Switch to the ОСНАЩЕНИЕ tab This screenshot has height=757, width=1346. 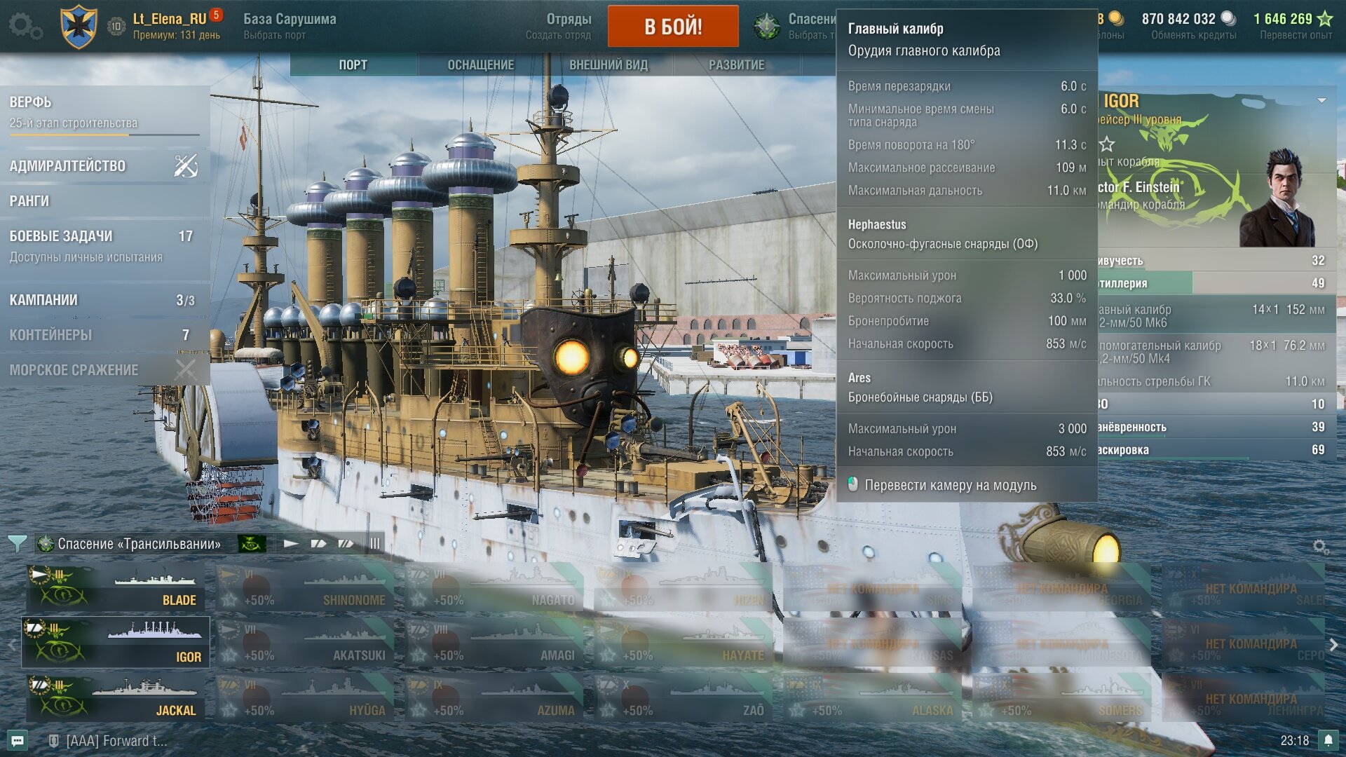point(481,64)
